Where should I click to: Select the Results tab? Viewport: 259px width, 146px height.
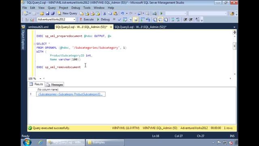point(36,84)
